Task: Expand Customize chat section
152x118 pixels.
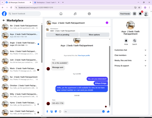Action: click(130, 50)
